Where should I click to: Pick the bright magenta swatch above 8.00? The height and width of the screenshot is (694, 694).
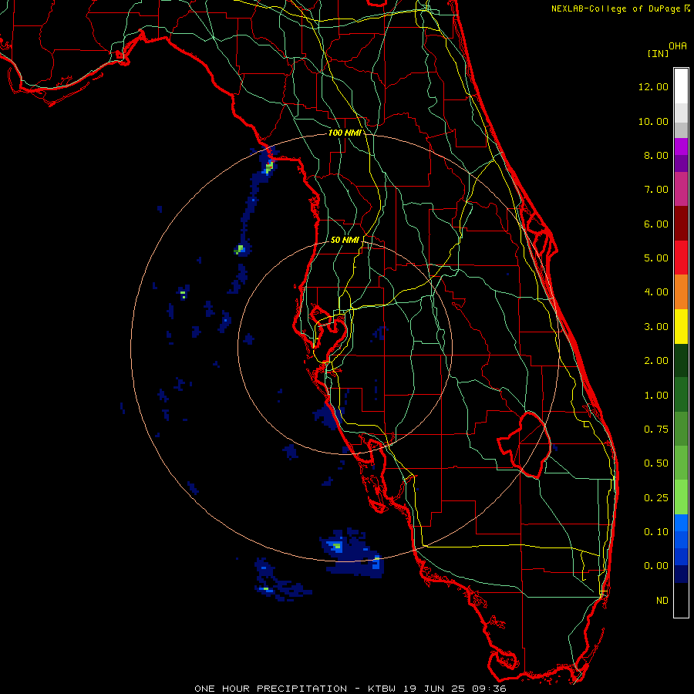681,147
